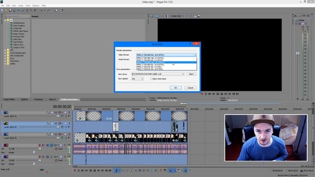Click the Save project icon in main toolbar
This screenshot has width=315, height=177.
(10, 10)
